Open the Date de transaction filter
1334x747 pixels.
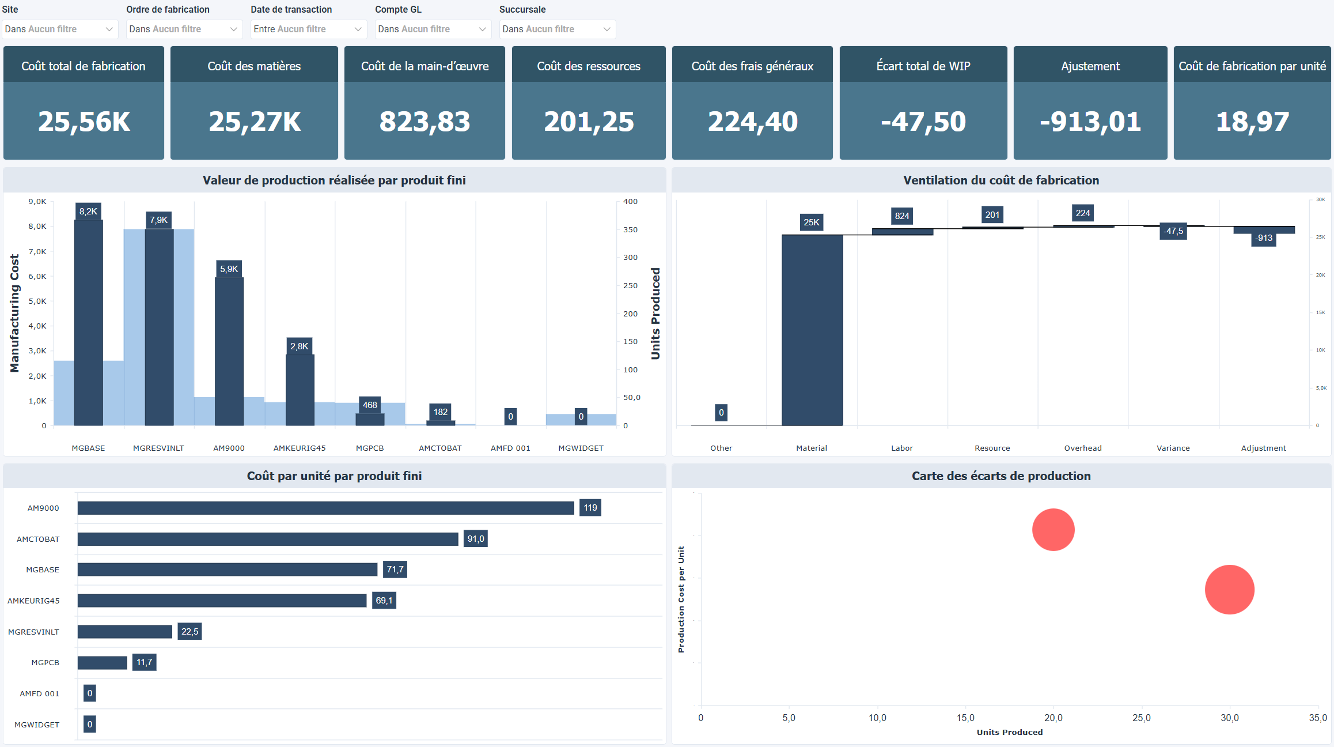[x=308, y=29]
